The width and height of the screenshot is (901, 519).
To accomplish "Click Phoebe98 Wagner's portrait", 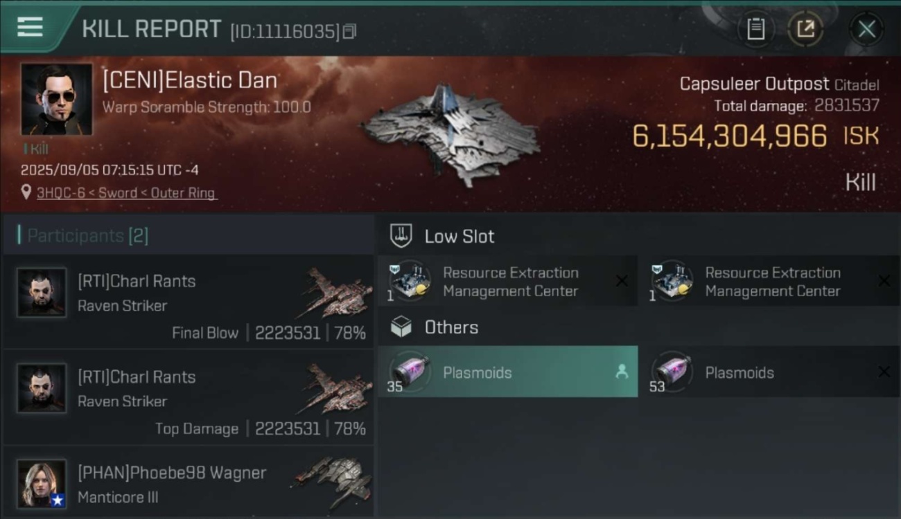I will tap(42, 484).
